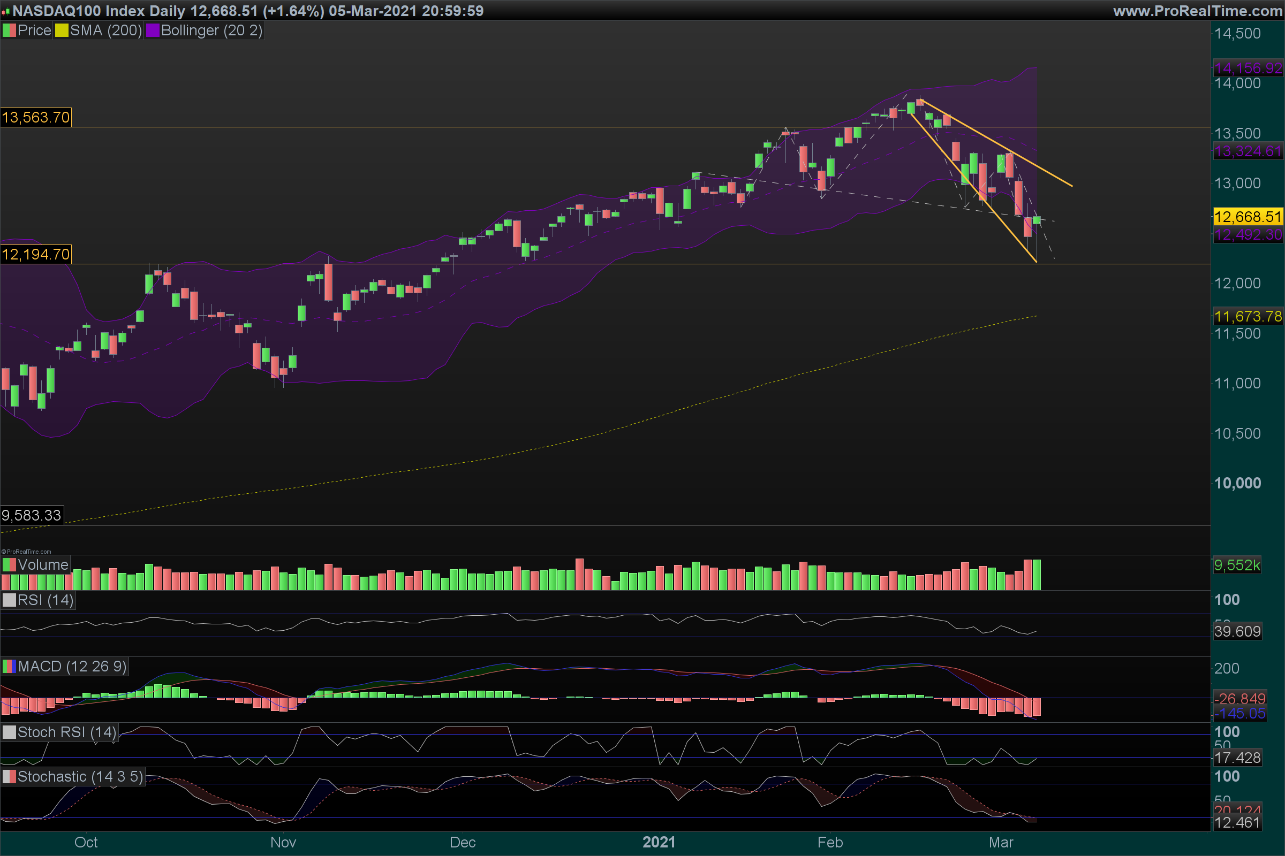Image resolution: width=1285 pixels, height=856 pixels.
Task: Open www.ProRealTime.com link in header
Action: [x=1197, y=11]
